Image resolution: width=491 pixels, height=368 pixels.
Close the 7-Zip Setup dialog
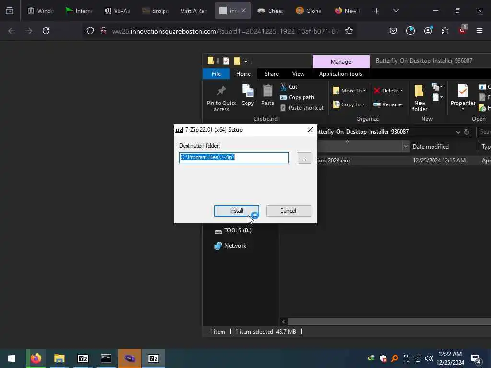coord(310,130)
